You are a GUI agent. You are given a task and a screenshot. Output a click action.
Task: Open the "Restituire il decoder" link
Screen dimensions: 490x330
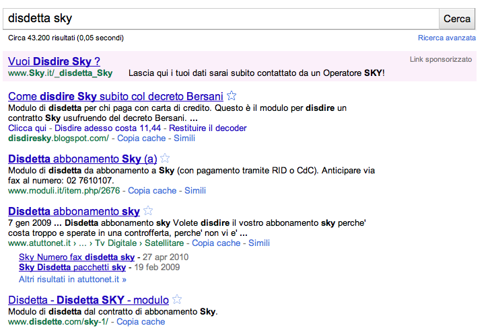tap(208, 128)
